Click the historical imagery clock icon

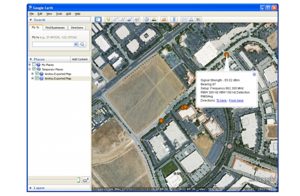pos(147,20)
